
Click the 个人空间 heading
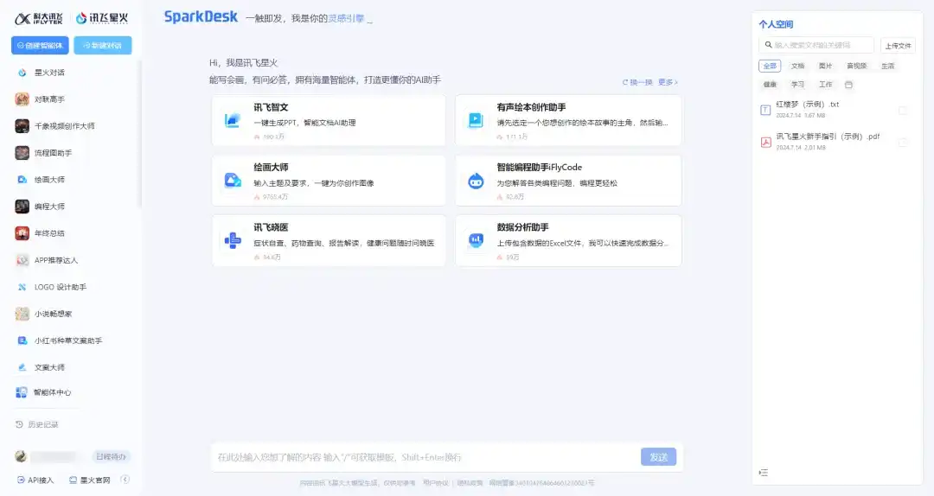click(x=776, y=24)
